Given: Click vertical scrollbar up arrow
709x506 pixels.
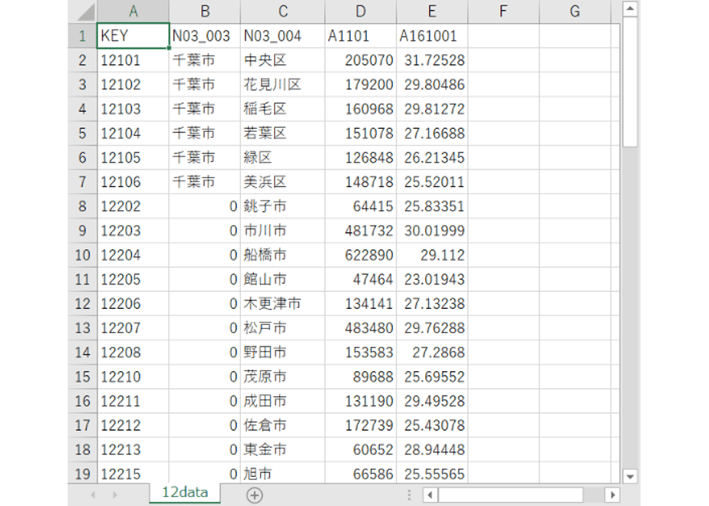Looking at the screenshot, I should click(x=630, y=8).
